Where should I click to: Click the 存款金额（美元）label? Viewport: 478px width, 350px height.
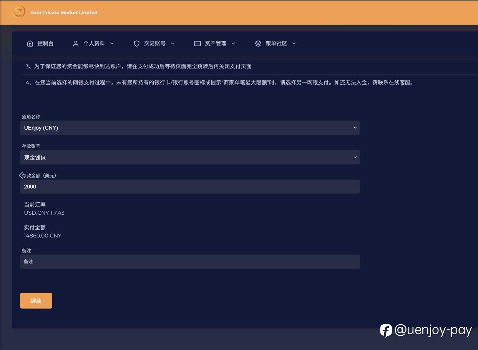[x=40, y=176]
